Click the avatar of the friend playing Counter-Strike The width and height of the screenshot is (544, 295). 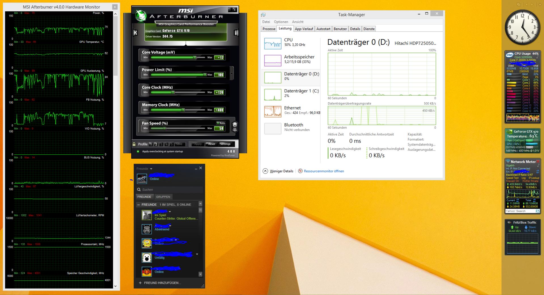pyautogui.click(x=147, y=215)
